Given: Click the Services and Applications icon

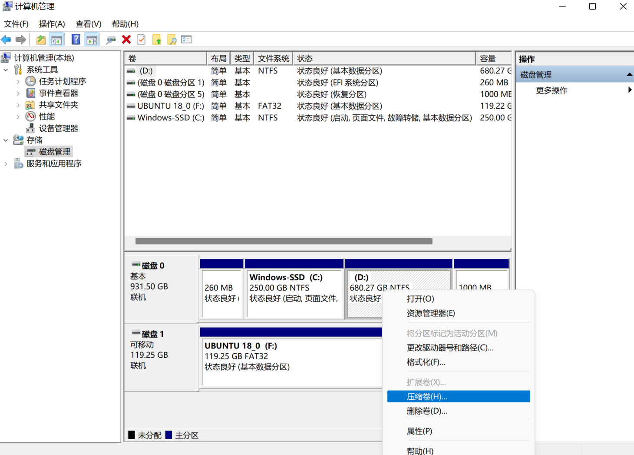Looking at the screenshot, I should 18,163.
